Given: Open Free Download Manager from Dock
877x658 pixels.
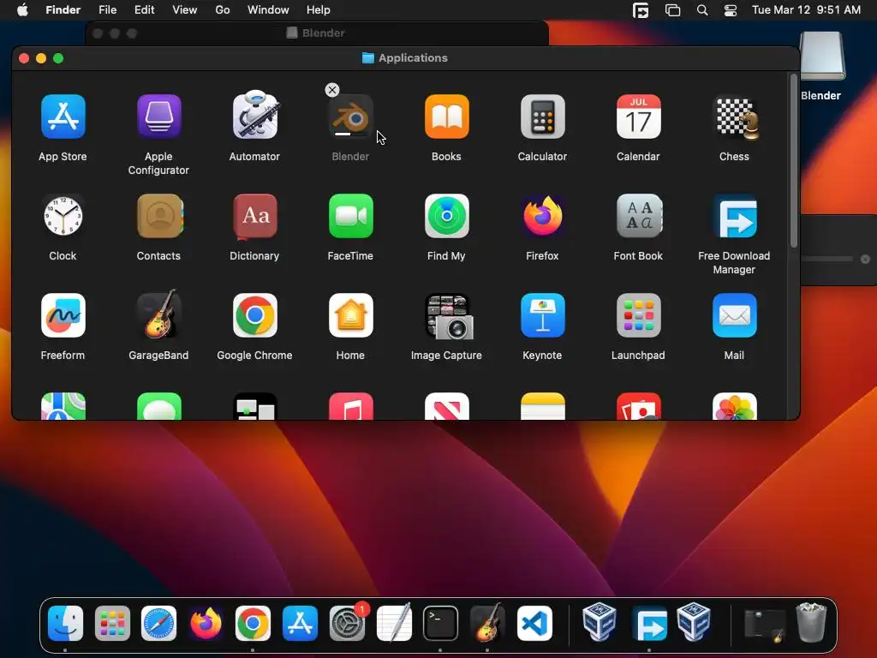Looking at the screenshot, I should (x=650, y=623).
